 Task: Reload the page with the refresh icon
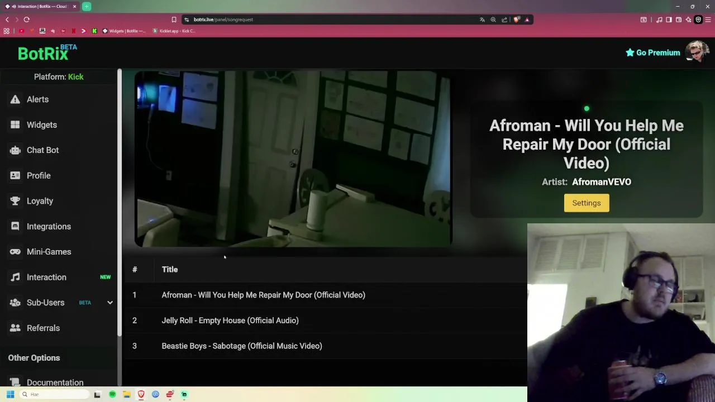click(x=26, y=20)
